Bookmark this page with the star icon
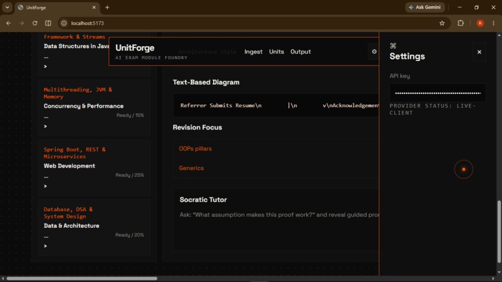 point(442,23)
